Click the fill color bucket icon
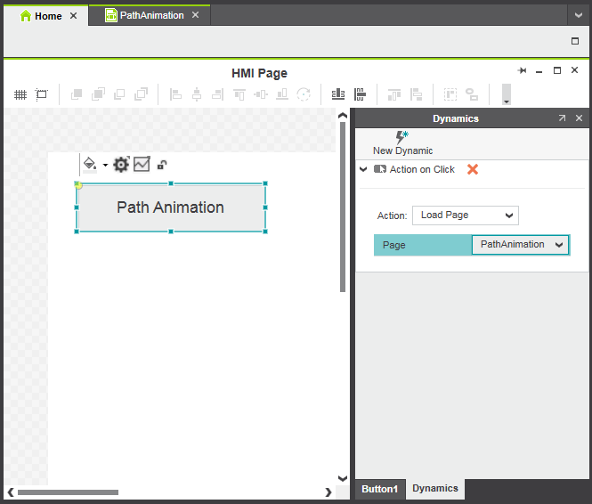Screen dimensions: 592x504 pyautogui.click(x=89, y=164)
